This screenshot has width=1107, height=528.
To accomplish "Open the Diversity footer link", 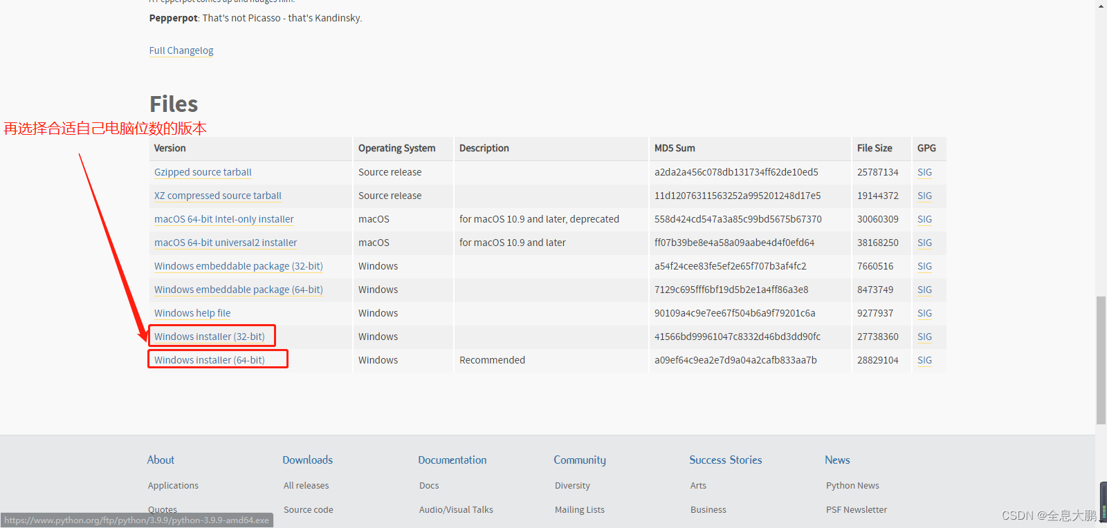I will [572, 486].
